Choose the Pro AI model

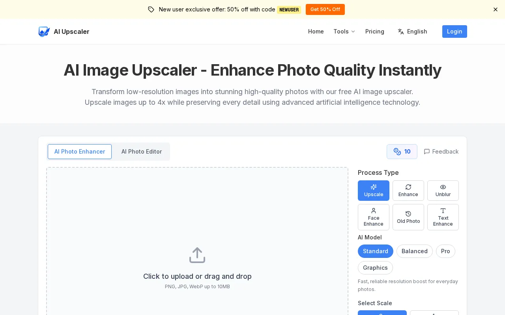click(445, 251)
